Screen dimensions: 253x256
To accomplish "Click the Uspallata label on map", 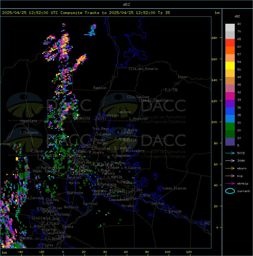I will pyautogui.click(x=29, y=121).
